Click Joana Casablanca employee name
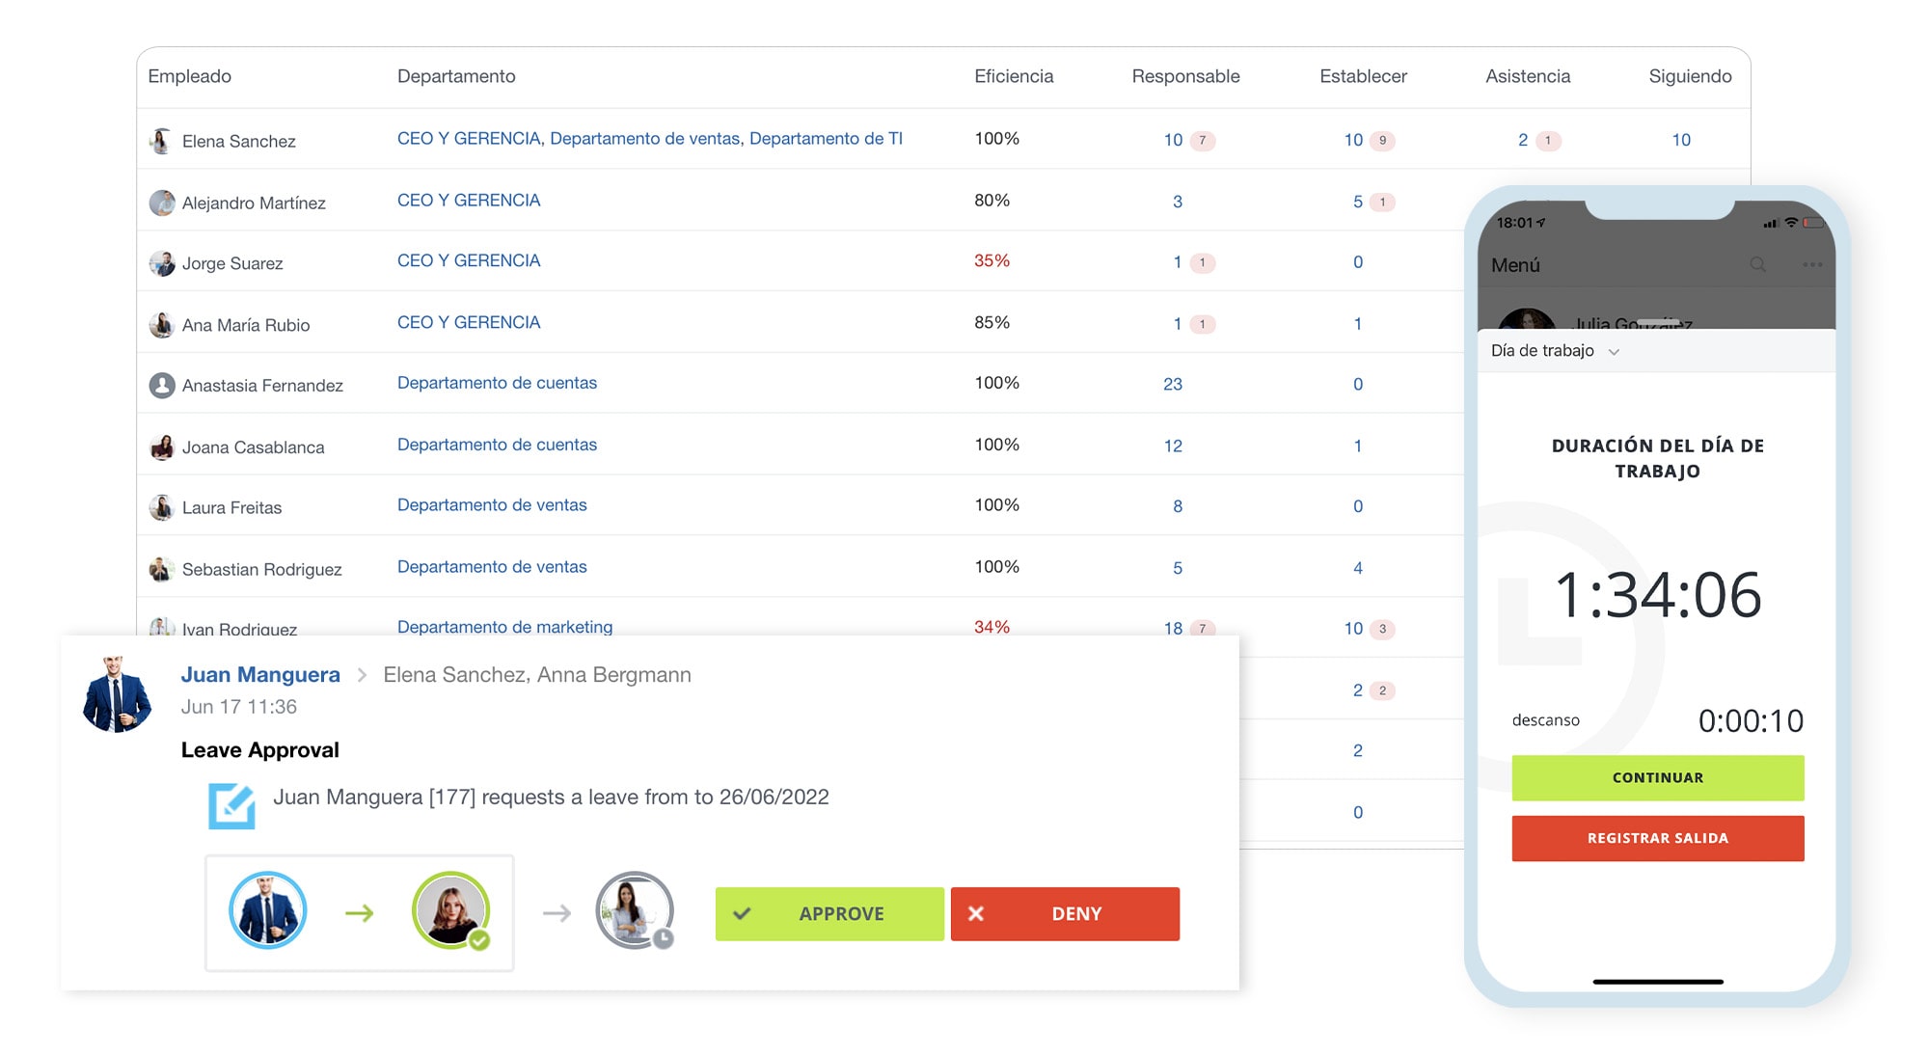 click(x=253, y=447)
